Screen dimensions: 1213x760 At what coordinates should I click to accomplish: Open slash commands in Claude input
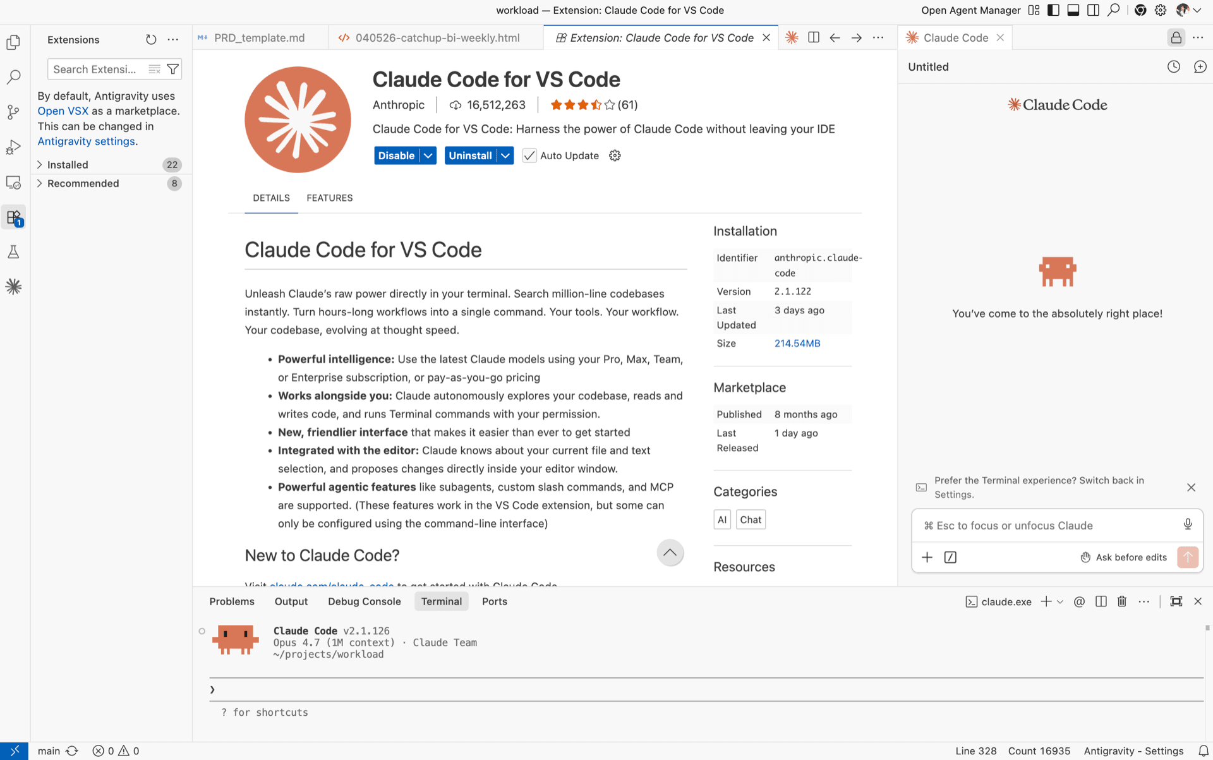tap(950, 557)
